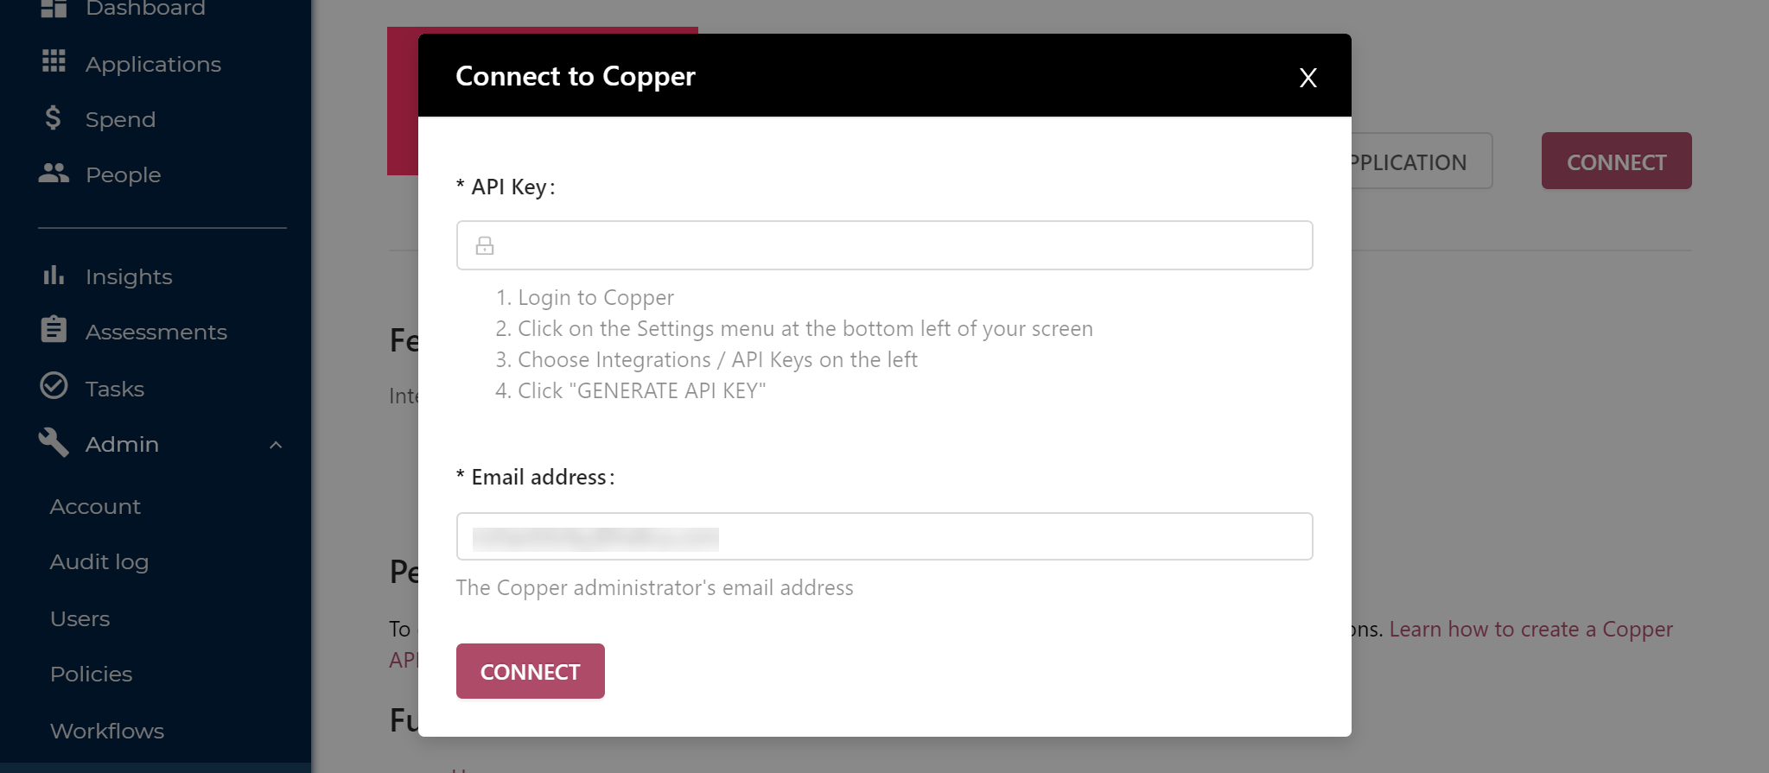Open Workflows from the Admin submenu
The height and width of the screenshot is (773, 1769).
point(107,732)
